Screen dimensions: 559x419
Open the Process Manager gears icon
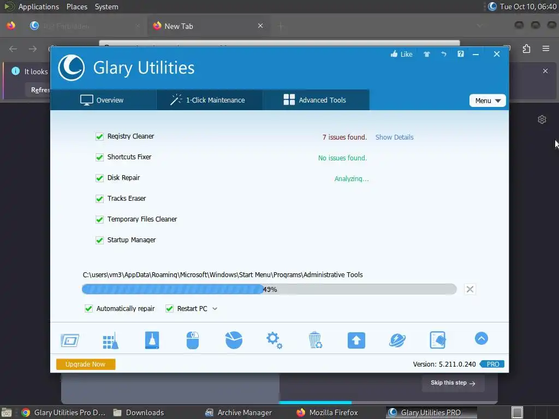click(274, 340)
